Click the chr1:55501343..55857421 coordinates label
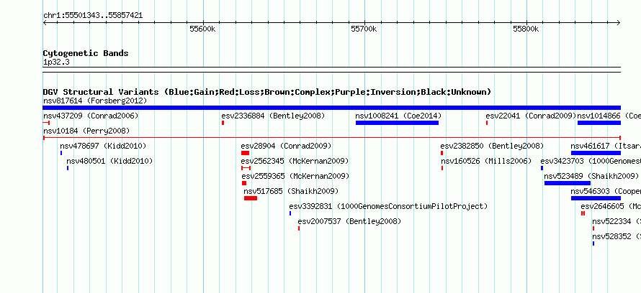 (x=93, y=16)
